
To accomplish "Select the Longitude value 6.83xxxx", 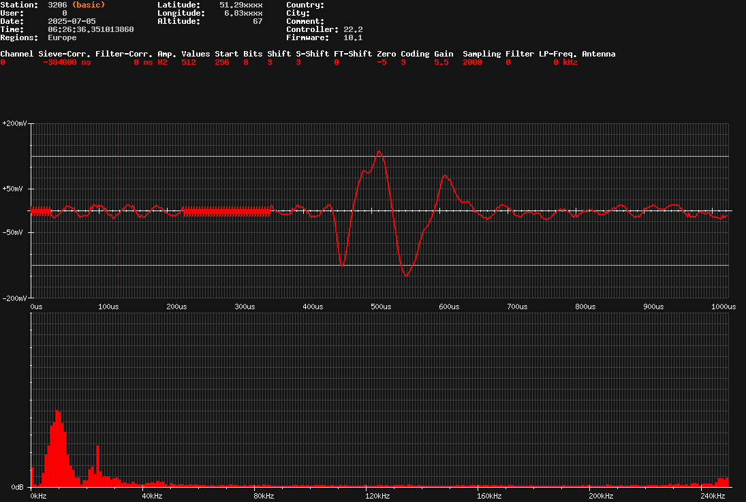I will point(243,13).
